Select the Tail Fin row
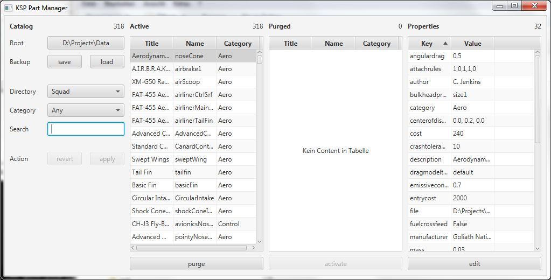Image resolution: width=551 pixels, height=280 pixels. point(193,172)
